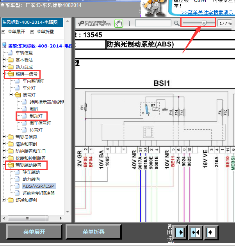The image size is (235, 247).
Task: Collapse the 驾驶辅助装置 folder
Action: point(3,165)
